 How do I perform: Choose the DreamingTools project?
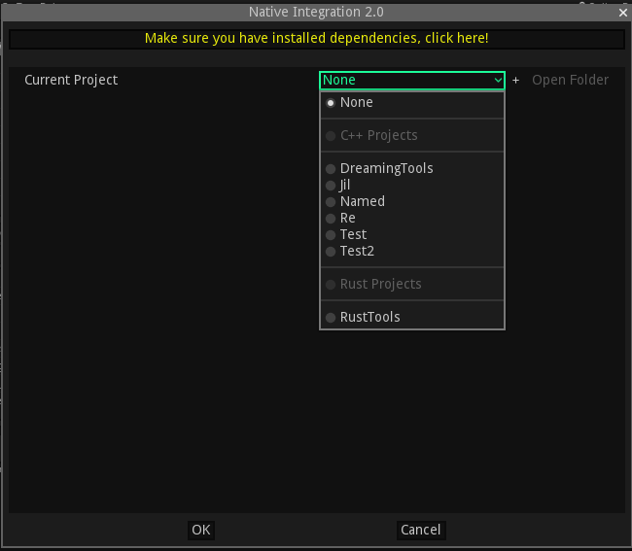[x=412, y=168]
